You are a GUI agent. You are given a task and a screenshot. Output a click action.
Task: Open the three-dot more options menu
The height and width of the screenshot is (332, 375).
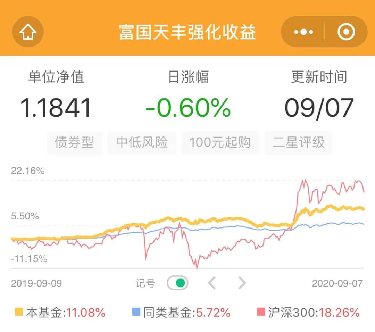(x=303, y=32)
